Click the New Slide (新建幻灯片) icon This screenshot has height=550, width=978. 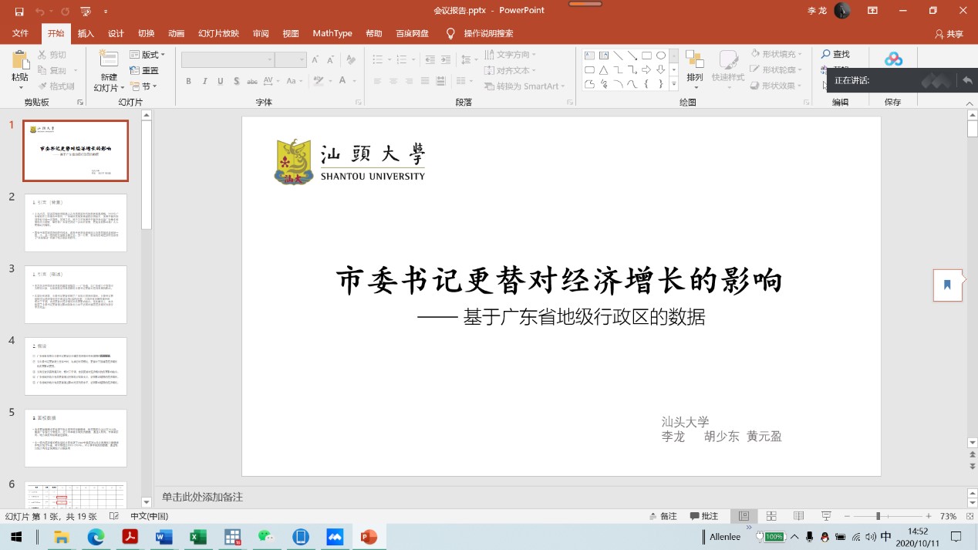click(108, 60)
